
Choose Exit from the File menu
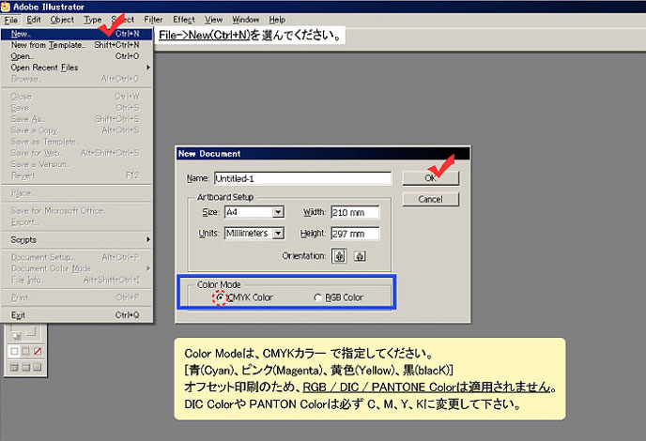click(x=77, y=315)
